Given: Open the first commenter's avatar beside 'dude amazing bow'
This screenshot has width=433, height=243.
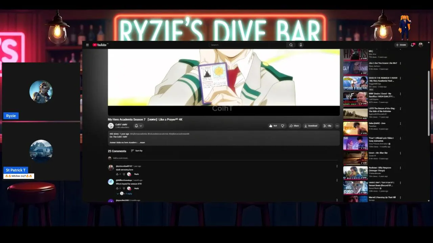Looking at the screenshot, I should (x=111, y=168).
